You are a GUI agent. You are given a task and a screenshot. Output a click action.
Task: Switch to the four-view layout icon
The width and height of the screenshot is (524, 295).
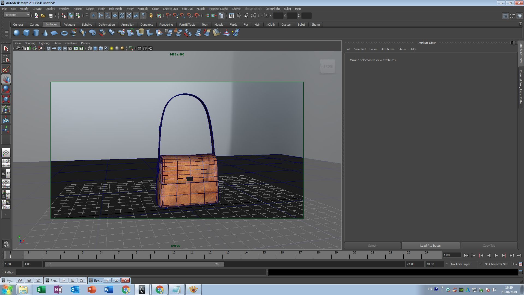tap(6, 163)
